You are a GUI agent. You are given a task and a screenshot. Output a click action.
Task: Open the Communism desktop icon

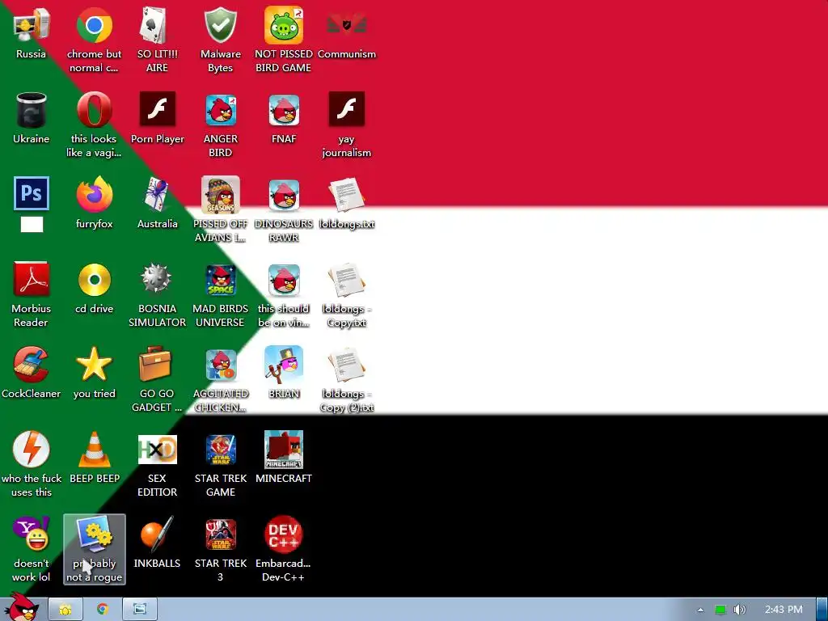346,25
